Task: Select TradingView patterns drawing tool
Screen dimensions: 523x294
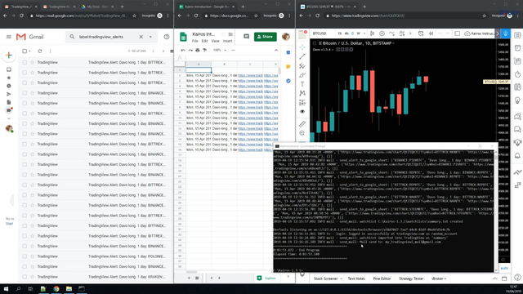Action: point(302,93)
